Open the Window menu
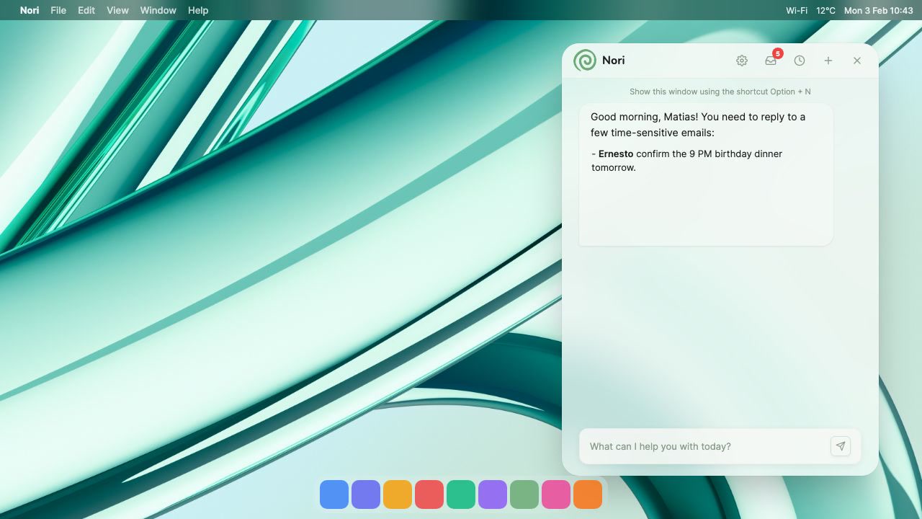 (x=158, y=10)
